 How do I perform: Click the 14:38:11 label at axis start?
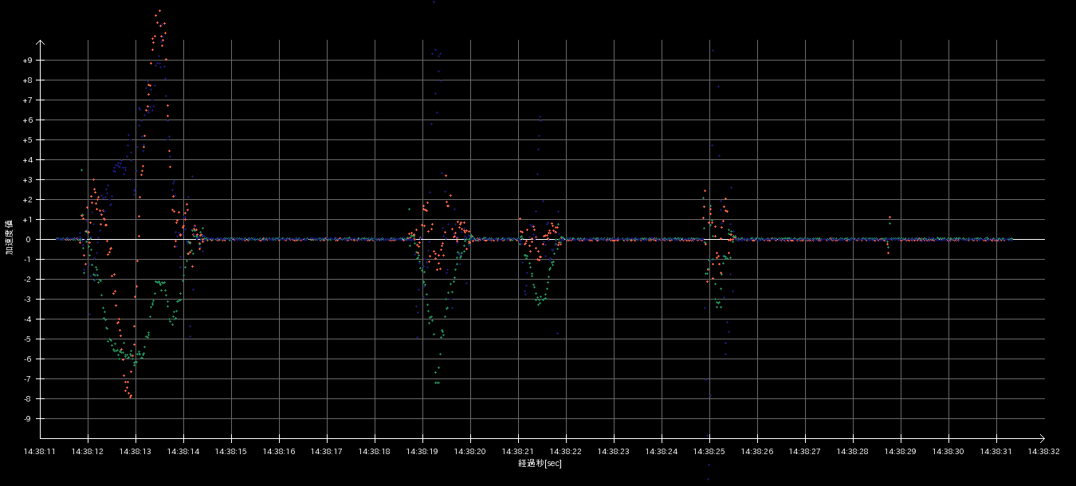click(x=41, y=452)
